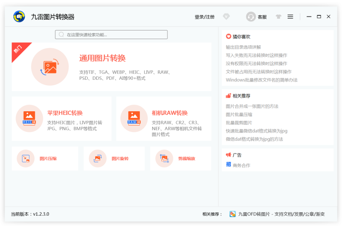Click the 商务合作 advertising link
The width and height of the screenshot is (342, 228).
(x=241, y=165)
